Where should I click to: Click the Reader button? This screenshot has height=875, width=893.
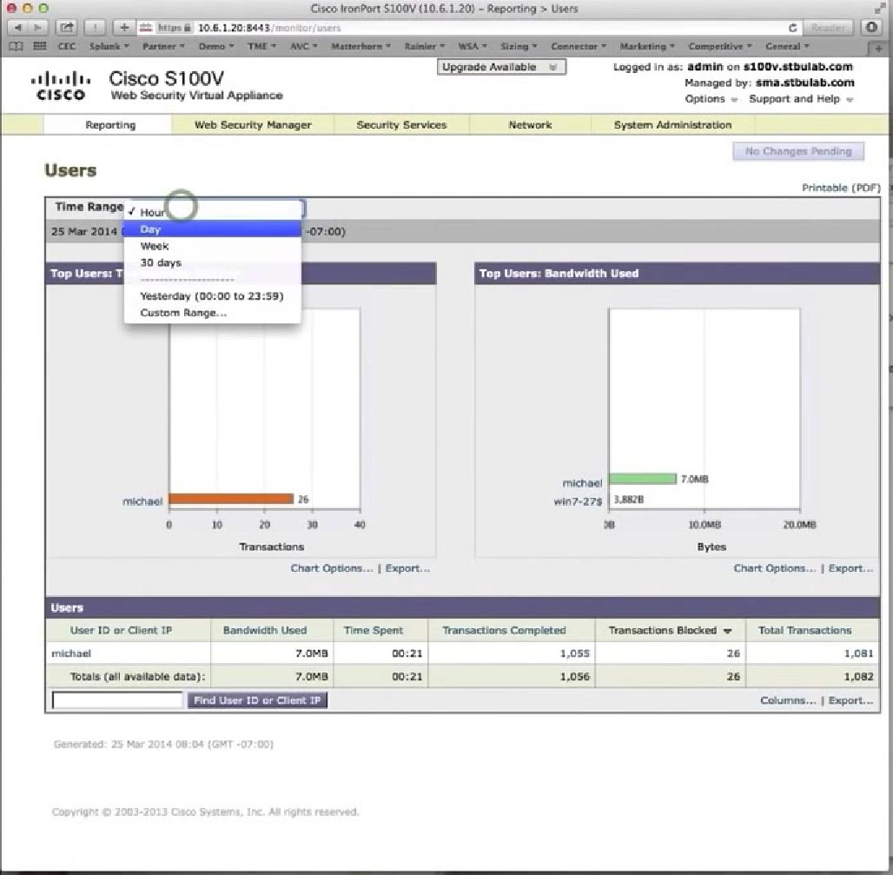coord(828,27)
